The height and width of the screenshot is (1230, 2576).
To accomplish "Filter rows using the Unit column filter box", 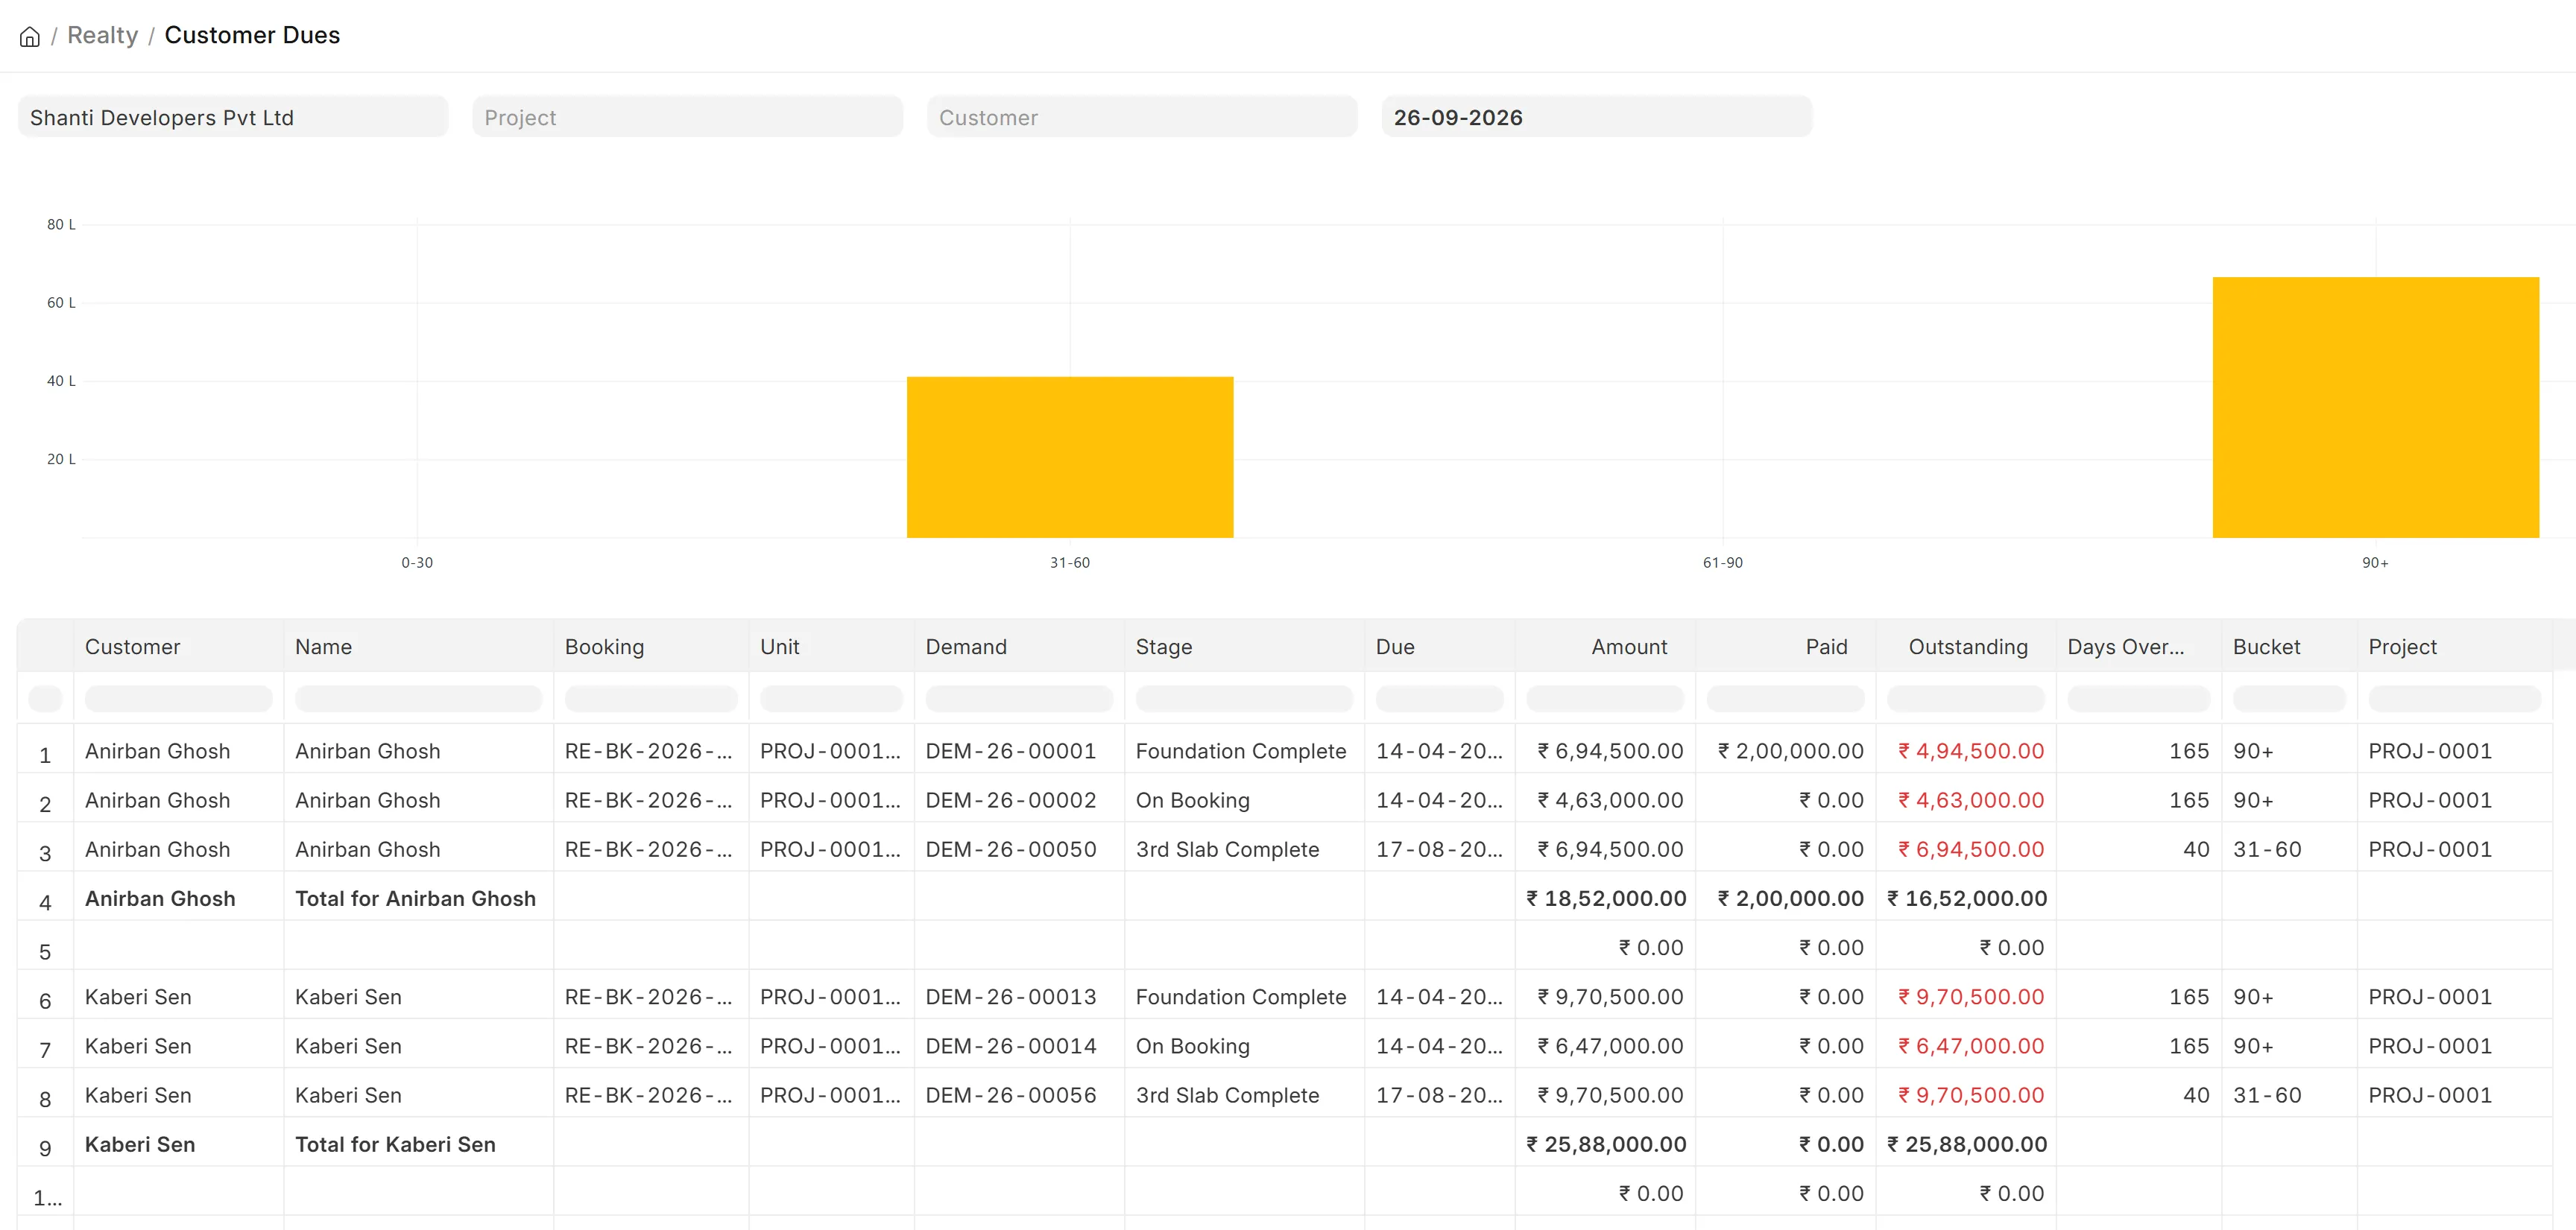I will (x=831, y=698).
